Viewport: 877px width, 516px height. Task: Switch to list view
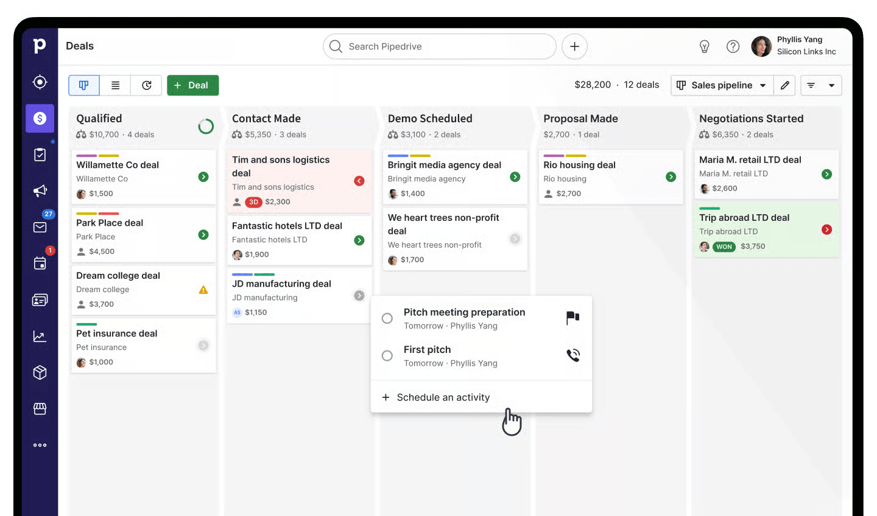[x=115, y=85]
